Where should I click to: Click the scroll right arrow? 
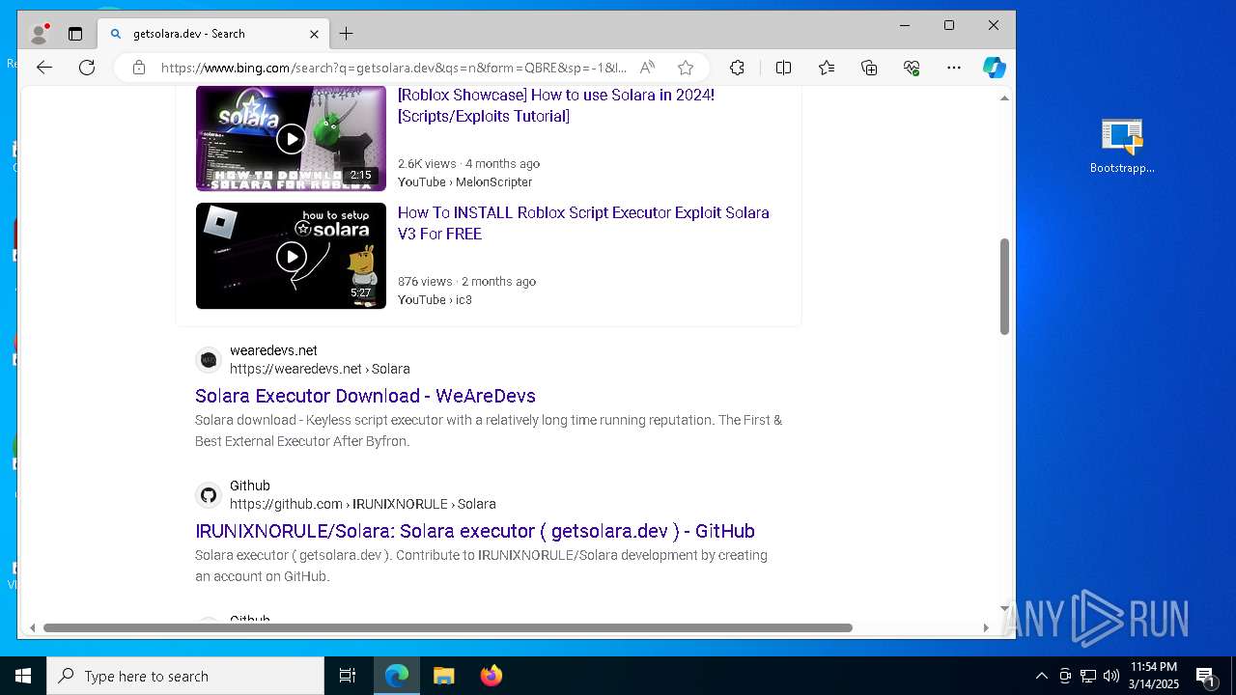(986, 627)
